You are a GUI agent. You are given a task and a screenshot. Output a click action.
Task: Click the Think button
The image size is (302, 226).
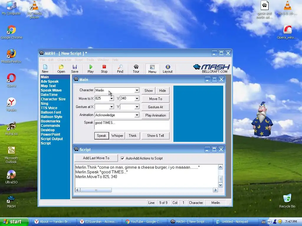point(133,136)
